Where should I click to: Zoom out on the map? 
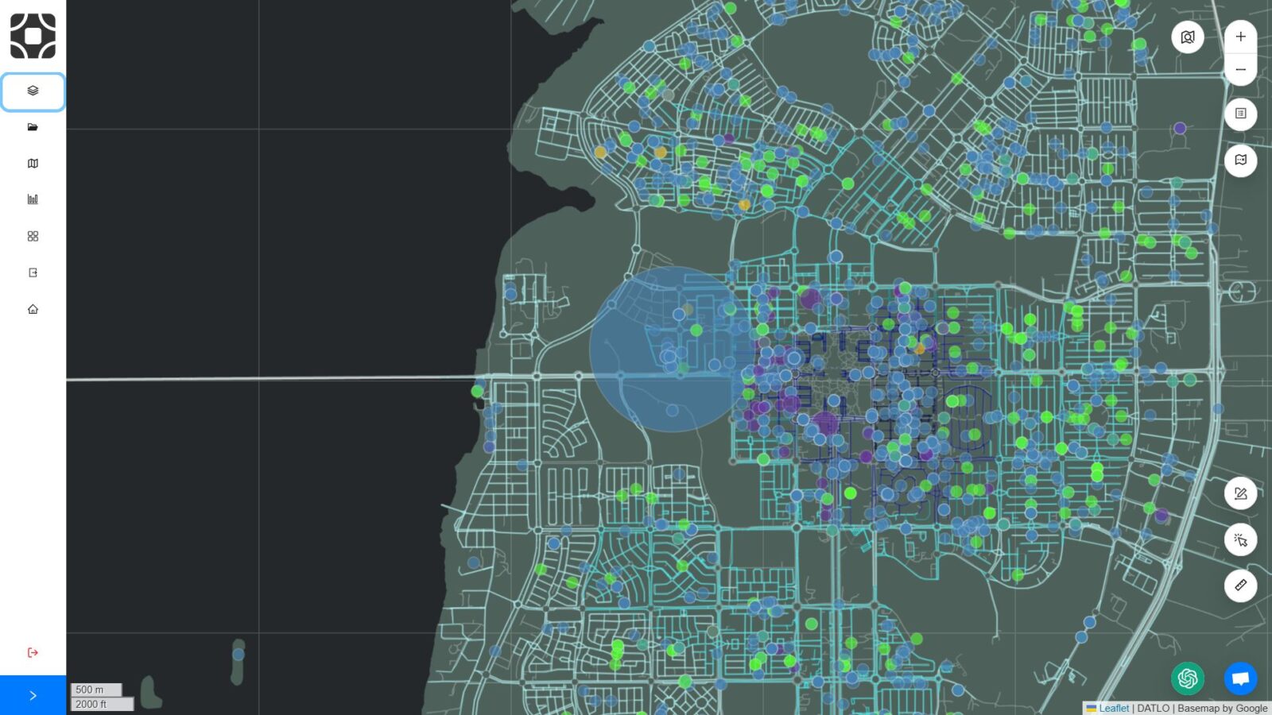(1240, 70)
